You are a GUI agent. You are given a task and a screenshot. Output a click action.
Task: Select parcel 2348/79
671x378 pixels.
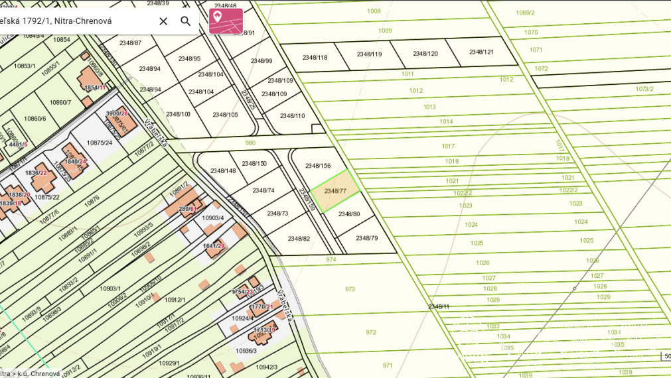pyautogui.click(x=366, y=238)
